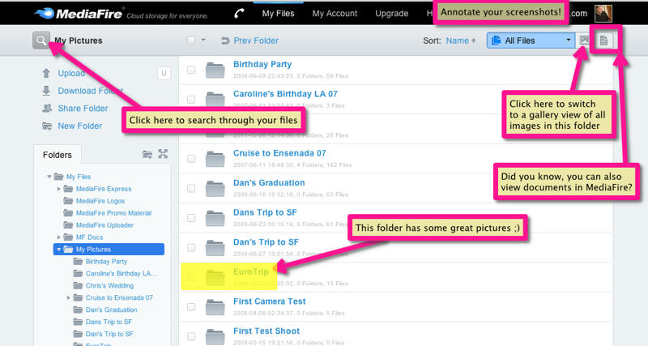
Task: Switch to document view using the page icon
Action: coord(603,40)
